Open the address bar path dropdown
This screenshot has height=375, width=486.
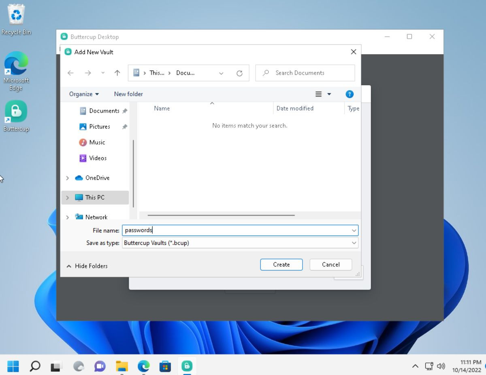point(221,73)
